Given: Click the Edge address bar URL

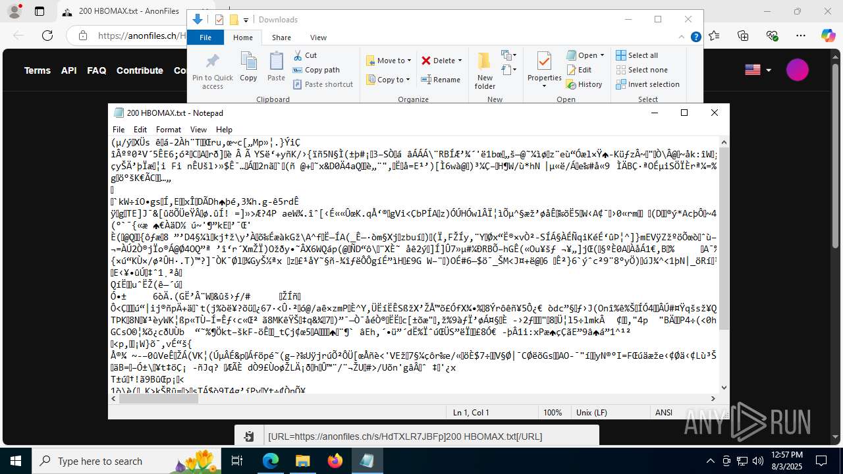Looking at the screenshot, I should tap(142, 36).
